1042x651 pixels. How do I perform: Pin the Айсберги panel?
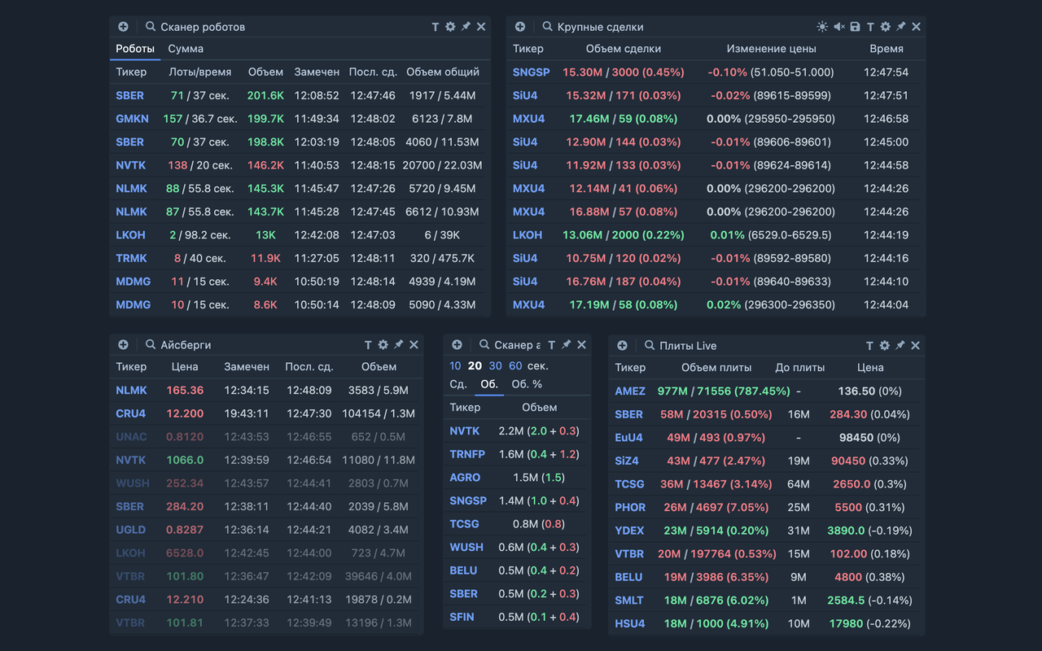point(399,345)
